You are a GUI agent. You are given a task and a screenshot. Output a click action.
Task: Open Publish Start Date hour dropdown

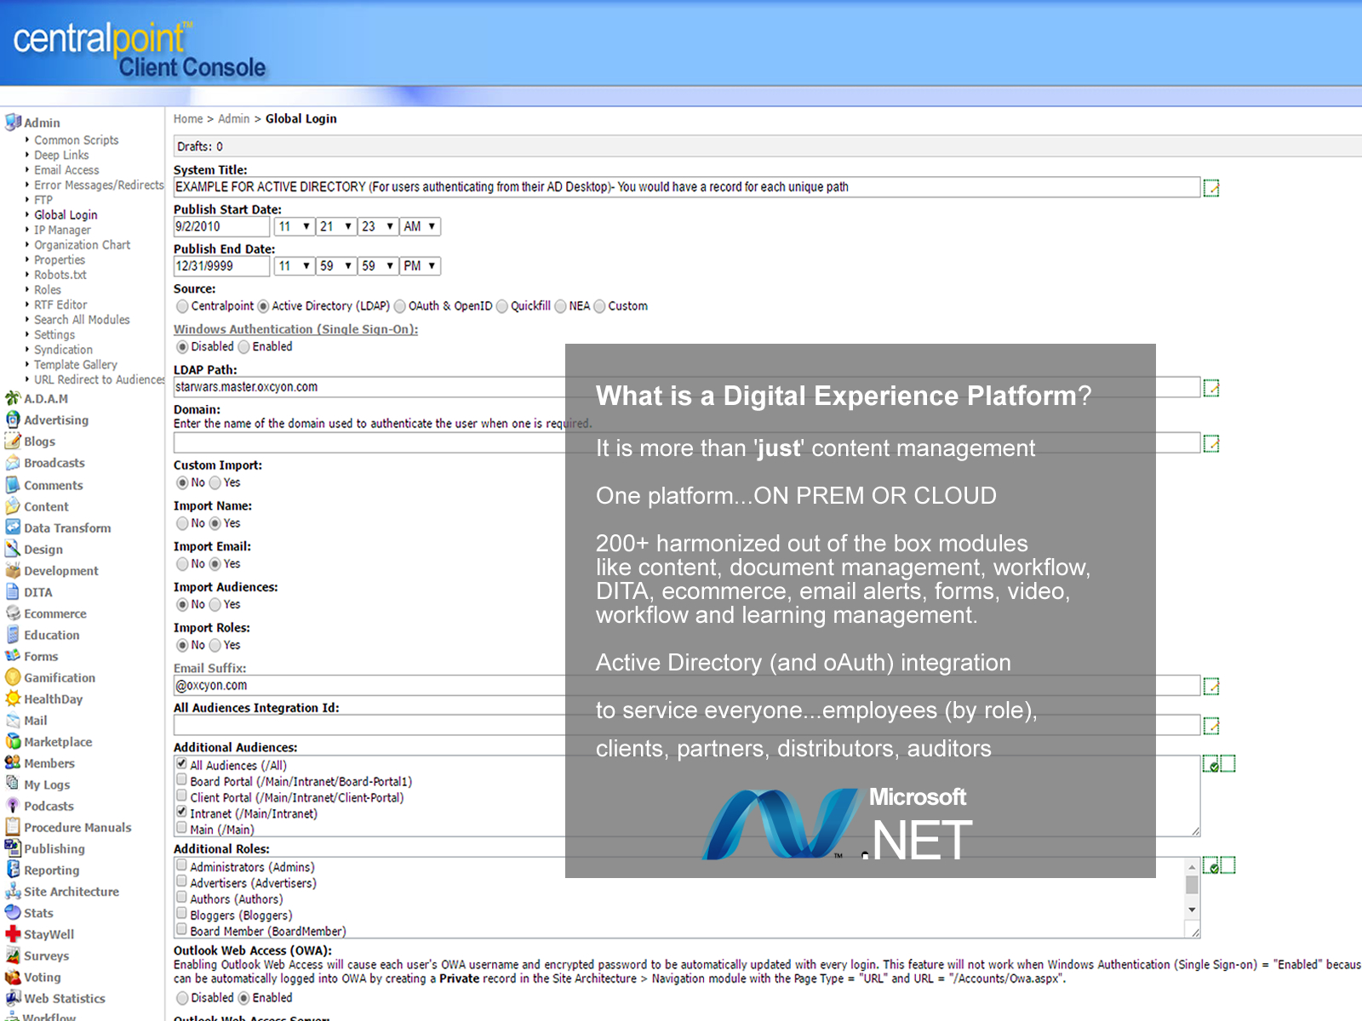[x=295, y=226]
